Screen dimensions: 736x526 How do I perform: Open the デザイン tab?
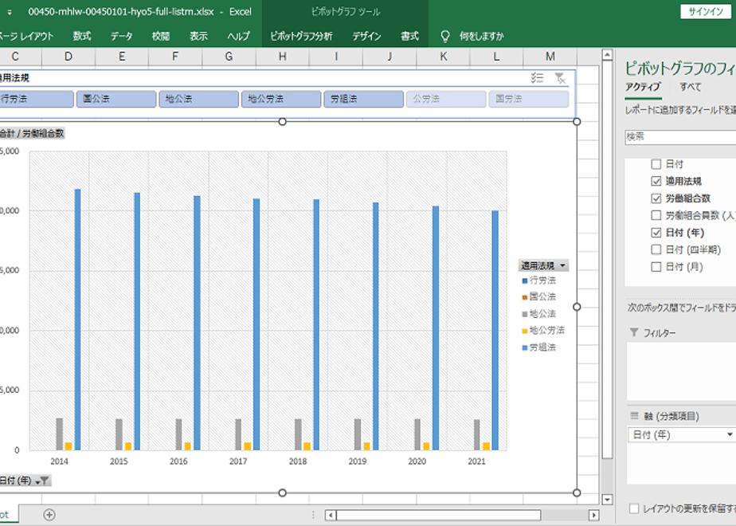click(x=366, y=36)
